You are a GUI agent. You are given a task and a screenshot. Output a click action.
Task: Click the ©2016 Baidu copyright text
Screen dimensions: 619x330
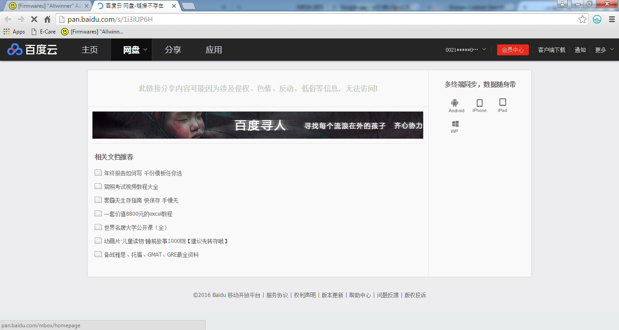(209, 295)
